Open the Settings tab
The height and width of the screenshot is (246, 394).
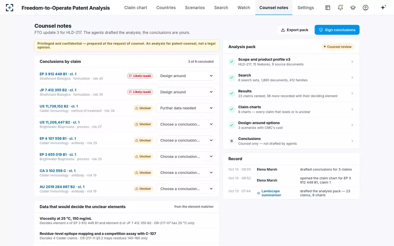click(x=306, y=8)
